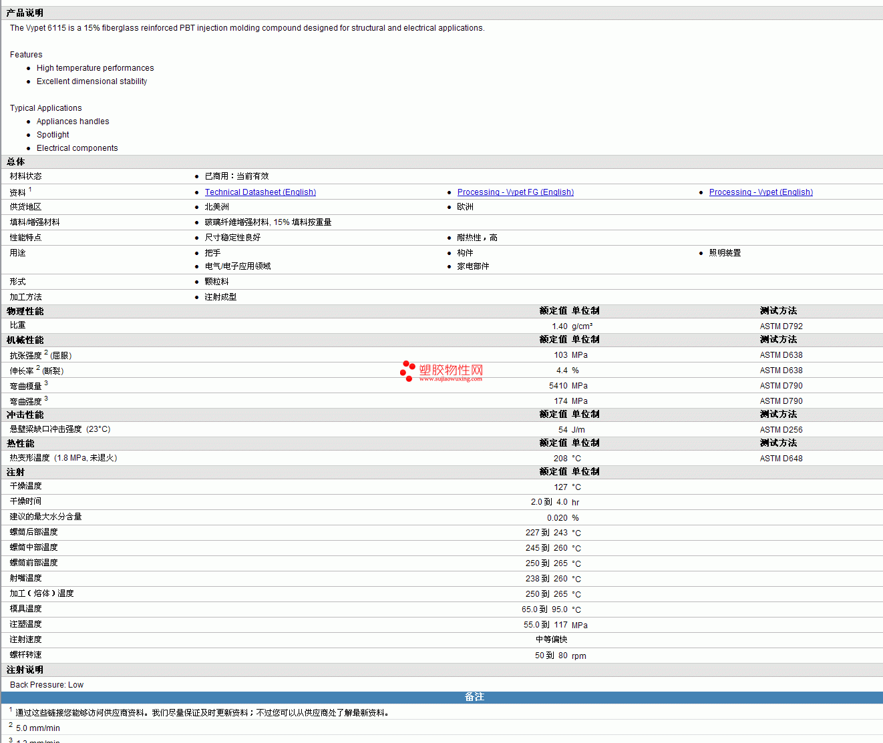The height and width of the screenshot is (743, 883).
Task: Select the text 'High temperature performances'
Action: (x=96, y=68)
